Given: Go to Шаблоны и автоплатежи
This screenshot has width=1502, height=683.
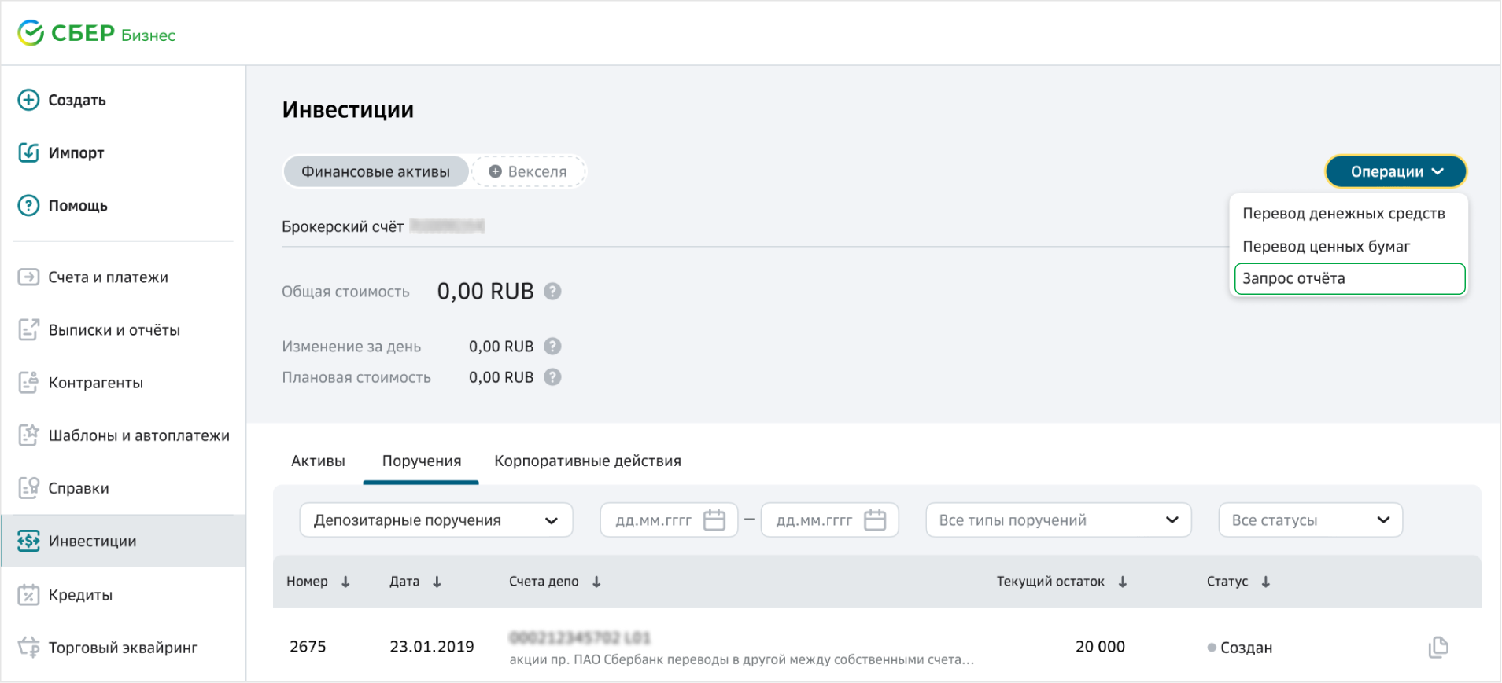Looking at the screenshot, I should click(139, 435).
